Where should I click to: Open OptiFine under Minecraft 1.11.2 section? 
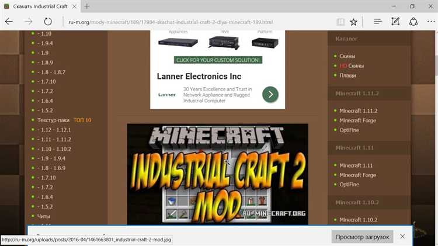(349, 130)
